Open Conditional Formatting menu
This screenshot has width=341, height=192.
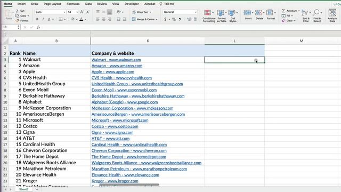tap(208, 15)
